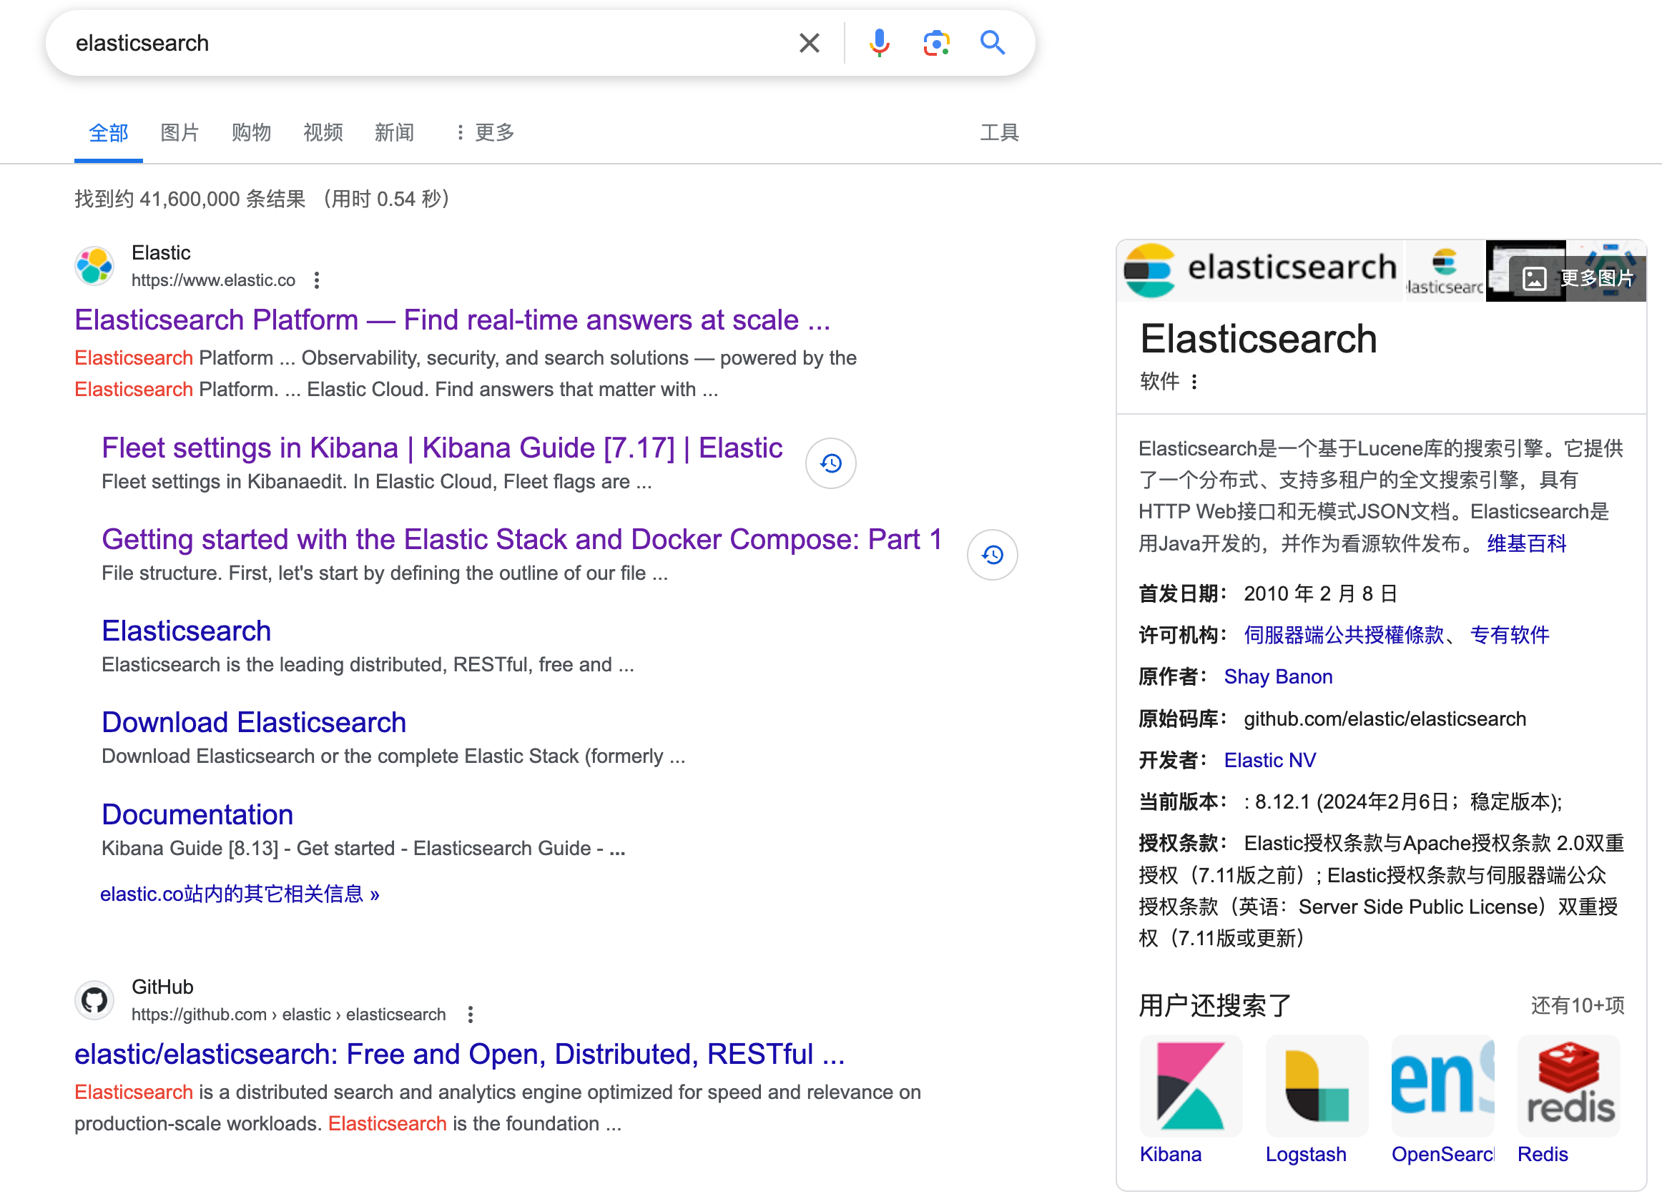The width and height of the screenshot is (1662, 1194).
Task: Open three-dot menu next to GitHub URL
Action: coord(471,1014)
